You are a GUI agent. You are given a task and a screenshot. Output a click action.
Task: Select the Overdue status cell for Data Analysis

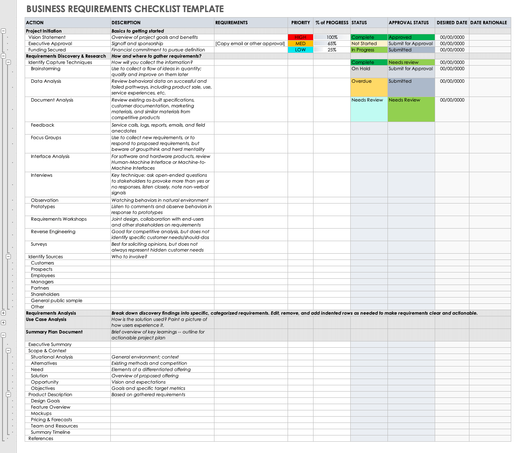pos(368,87)
